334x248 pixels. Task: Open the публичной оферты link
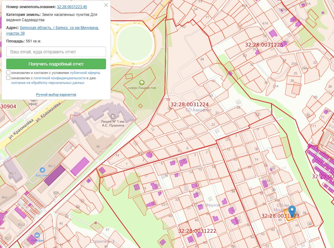tap(85, 73)
